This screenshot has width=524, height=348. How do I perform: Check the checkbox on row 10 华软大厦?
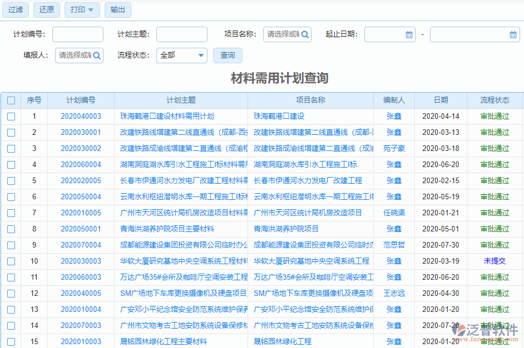point(12,261)
